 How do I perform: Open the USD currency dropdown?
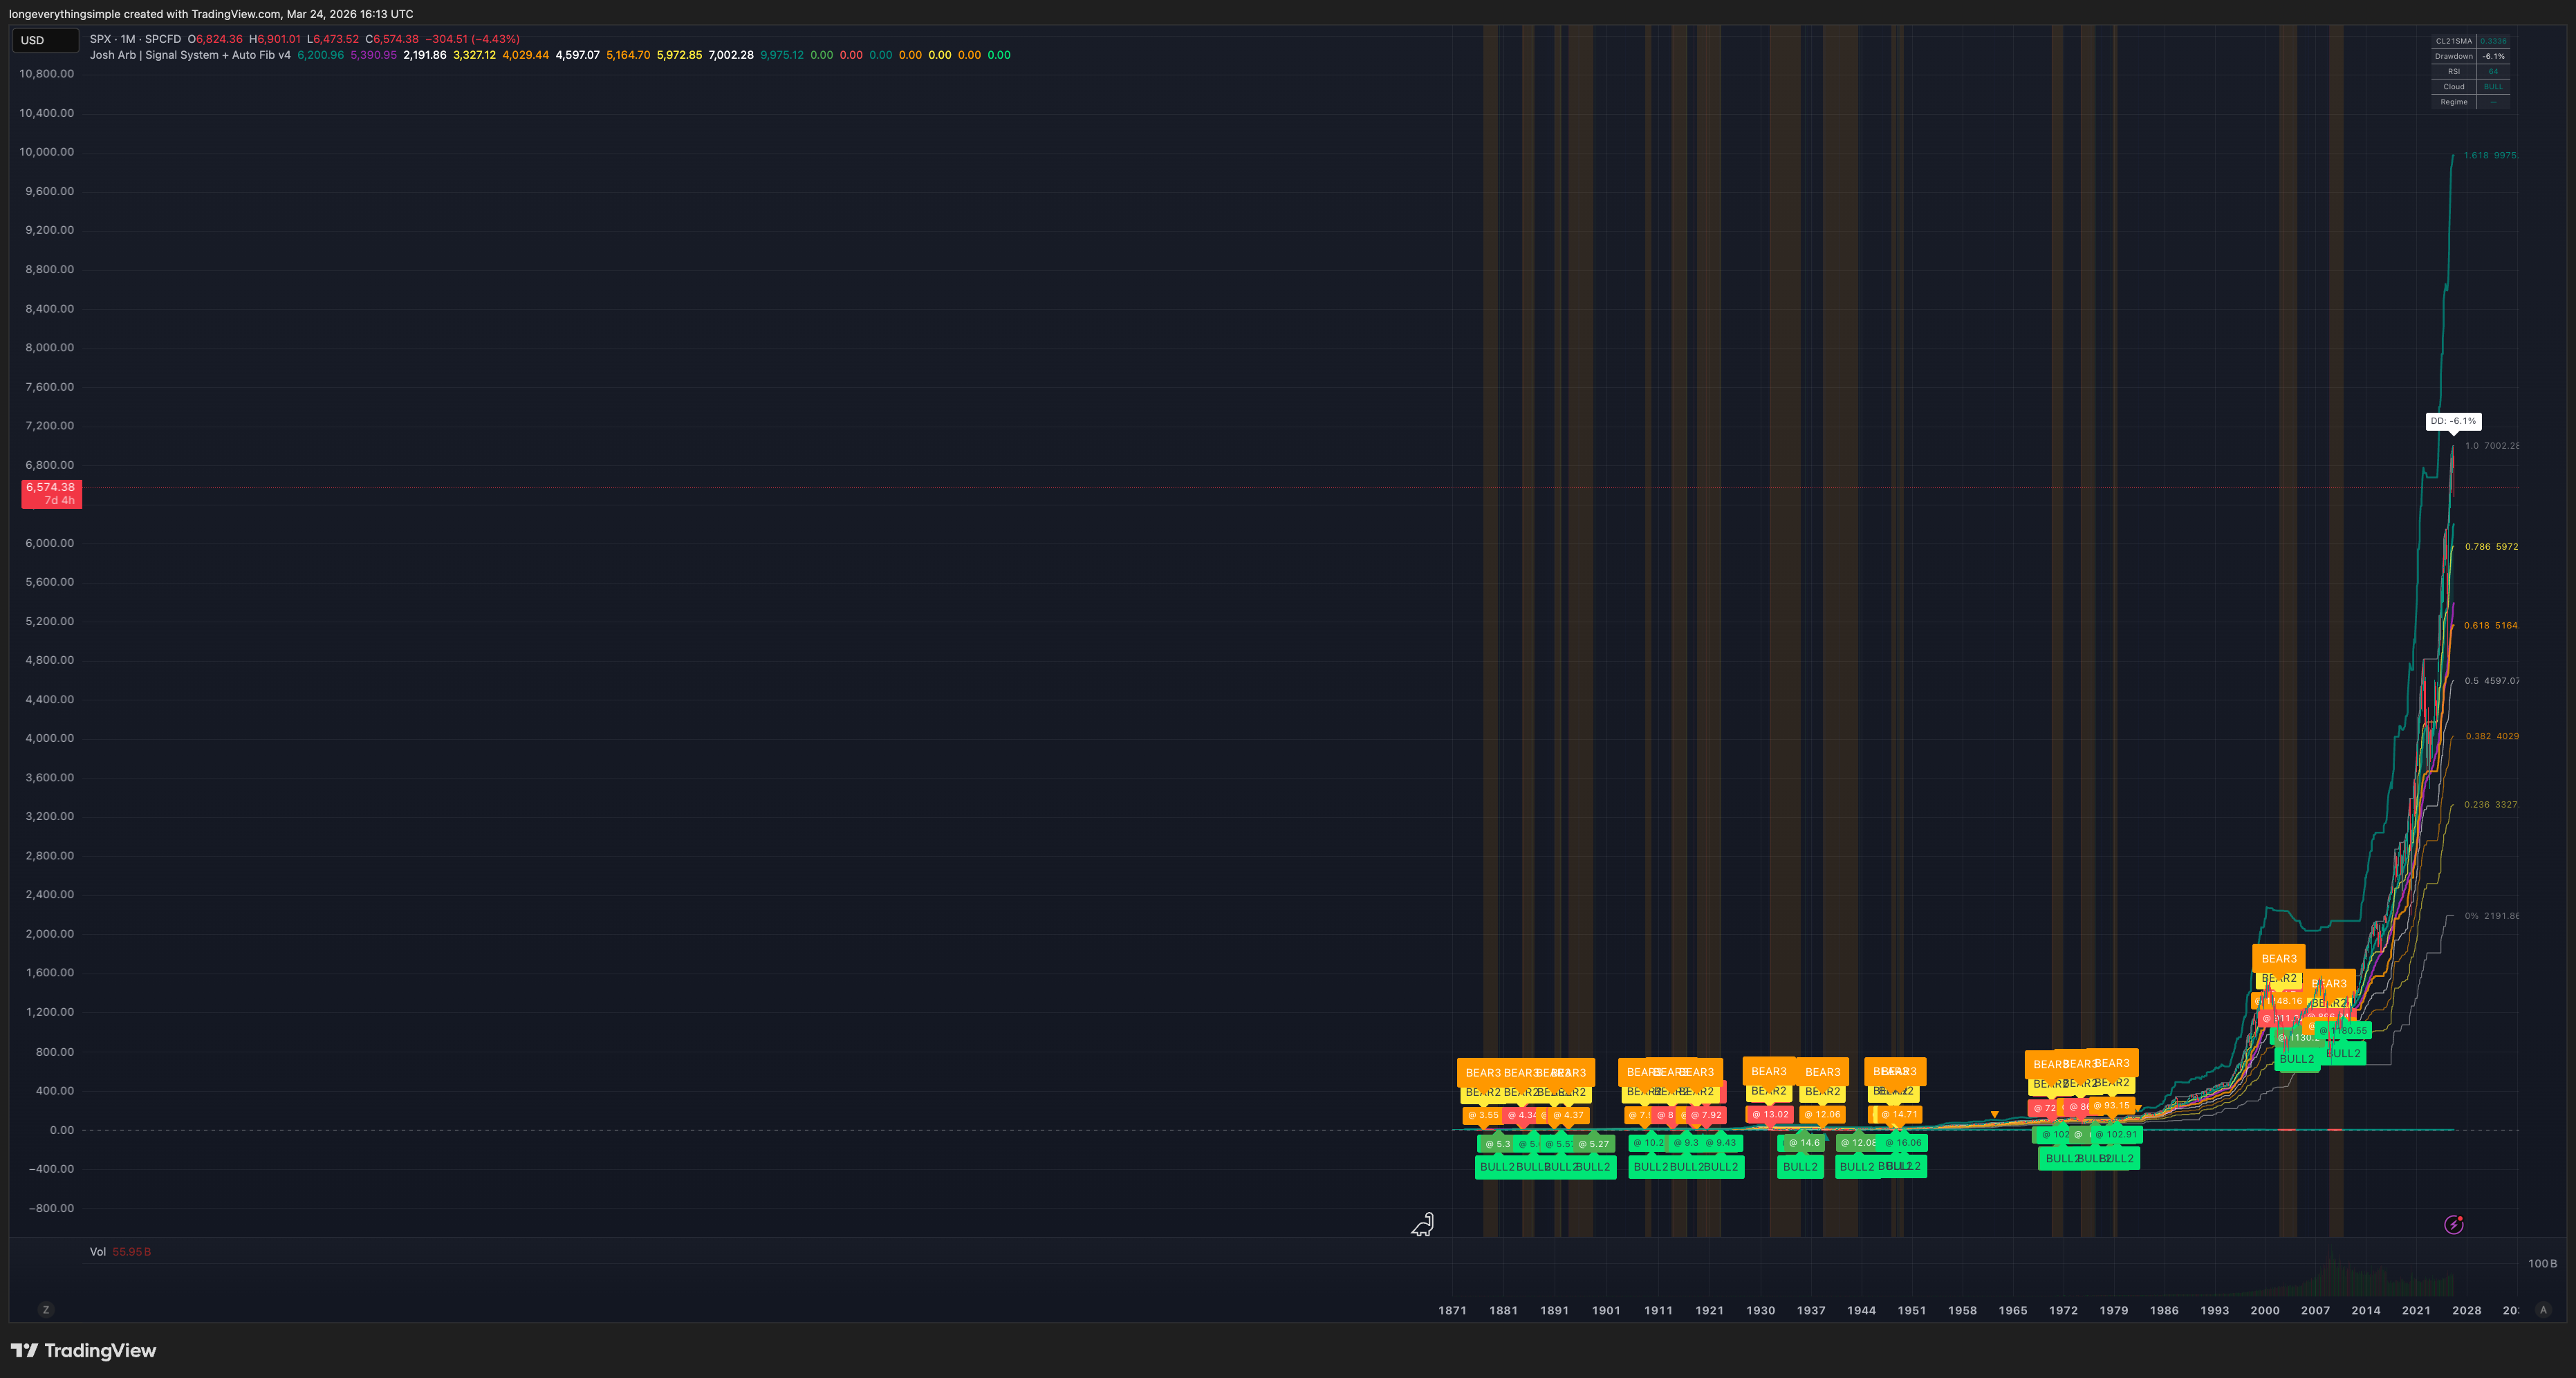pos(45,40)
